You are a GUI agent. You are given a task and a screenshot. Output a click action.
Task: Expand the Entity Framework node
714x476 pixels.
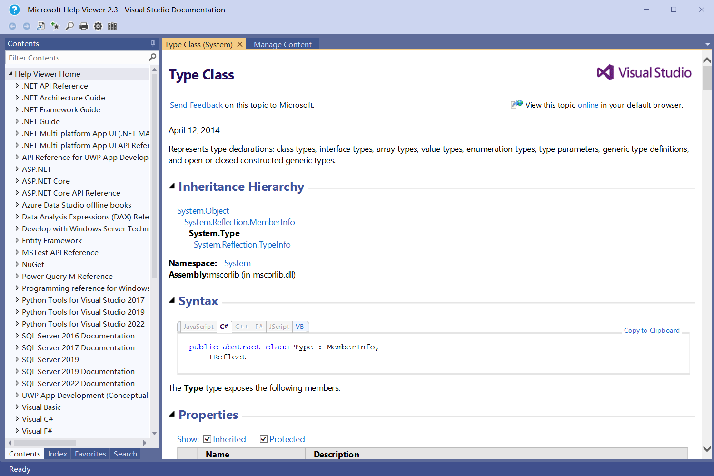pyautogui.click(x=17, y=240)
